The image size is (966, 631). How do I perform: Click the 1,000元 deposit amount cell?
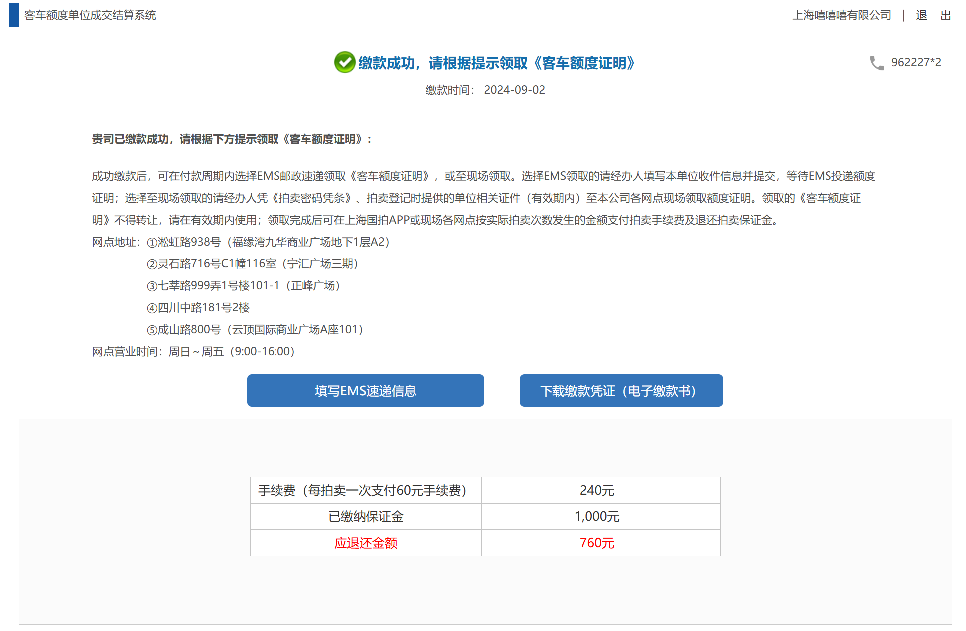pyautogui.click(x=597, y=517)
